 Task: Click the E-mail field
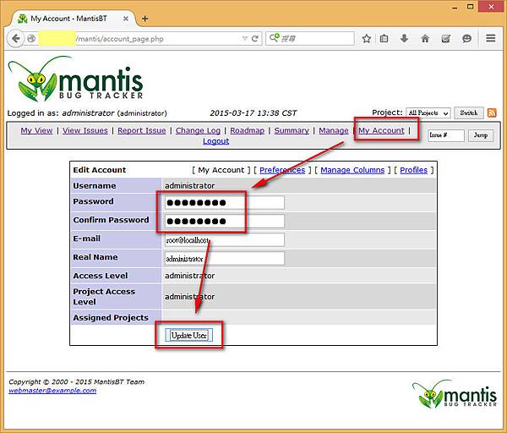(225, 240)
